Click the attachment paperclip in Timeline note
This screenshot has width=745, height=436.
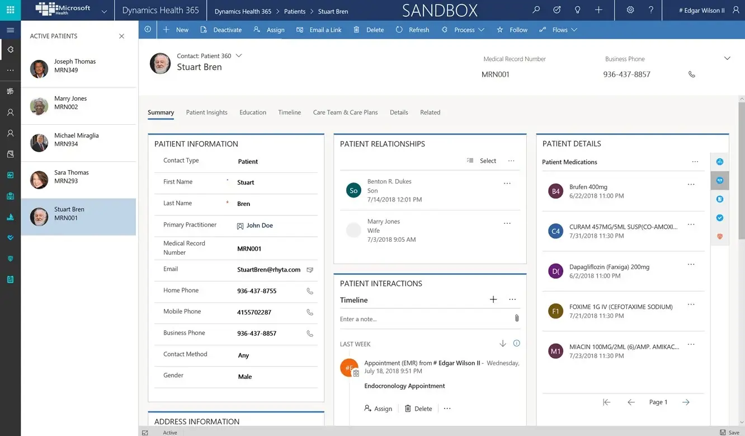[x=516, y=318]
